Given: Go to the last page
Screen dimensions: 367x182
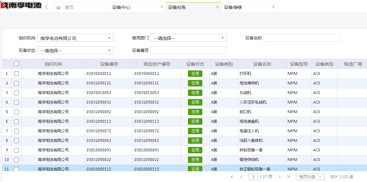Looking at the screenshot, I should pyautogui.click(x=288, y=177).
